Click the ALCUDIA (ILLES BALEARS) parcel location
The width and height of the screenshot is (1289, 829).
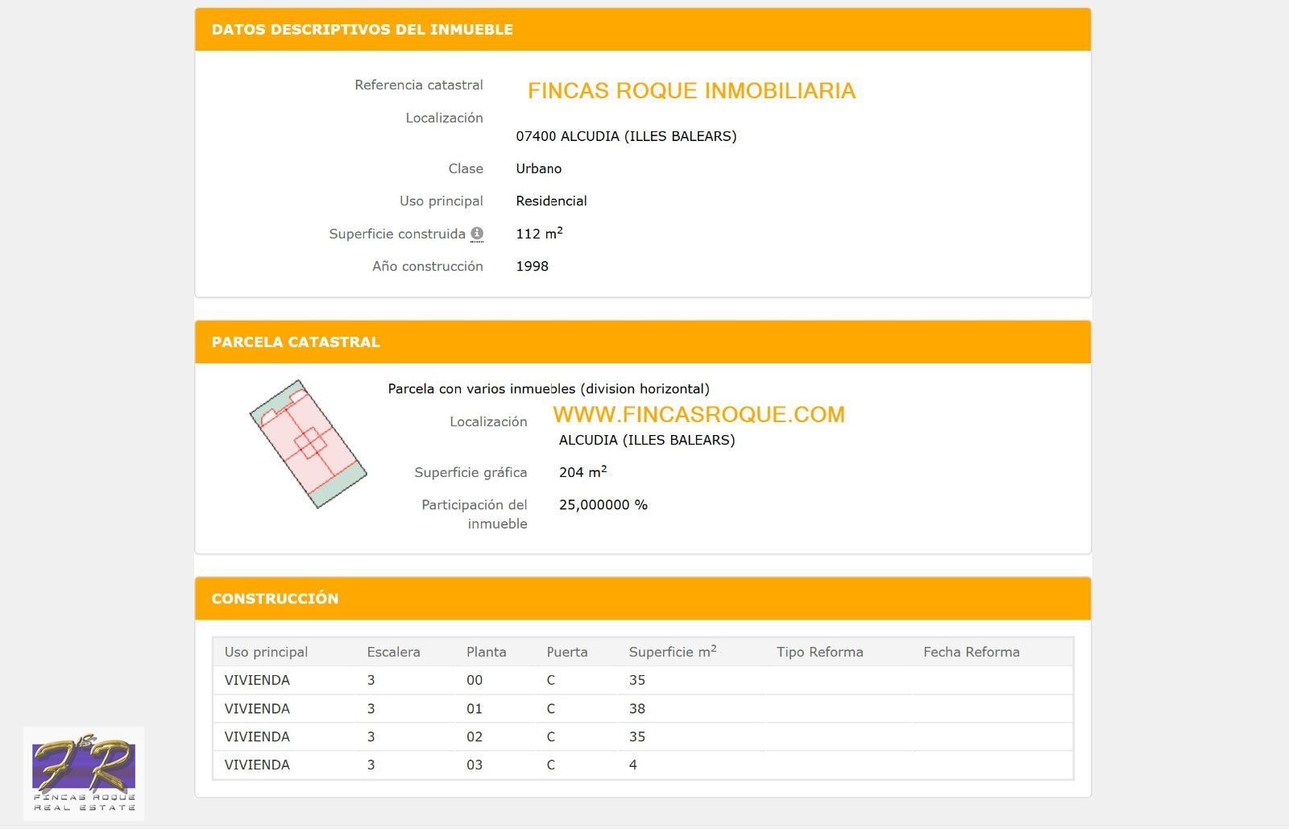[647, 440]
